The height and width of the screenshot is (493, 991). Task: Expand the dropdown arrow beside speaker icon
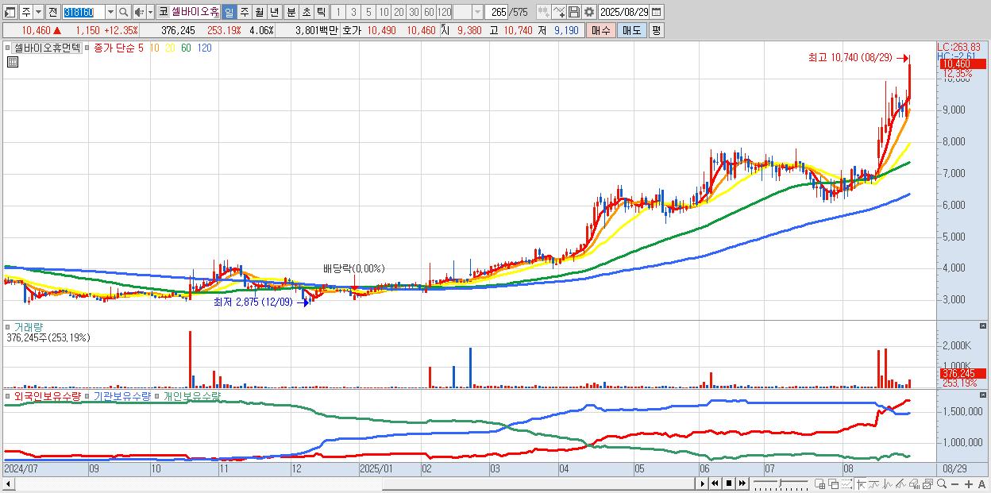click(150, 12)
